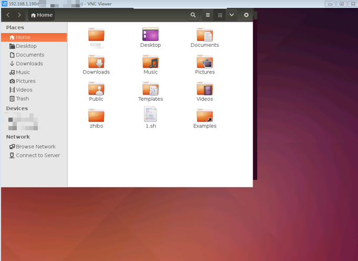Viewport: 358px width, 261px height.
Task: Switch to icon grid view
Action: point(220,15)
